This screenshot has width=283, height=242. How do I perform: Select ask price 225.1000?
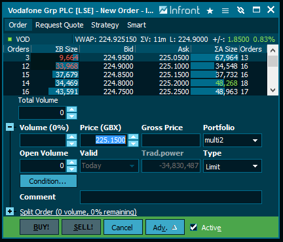tap(174, 66)
